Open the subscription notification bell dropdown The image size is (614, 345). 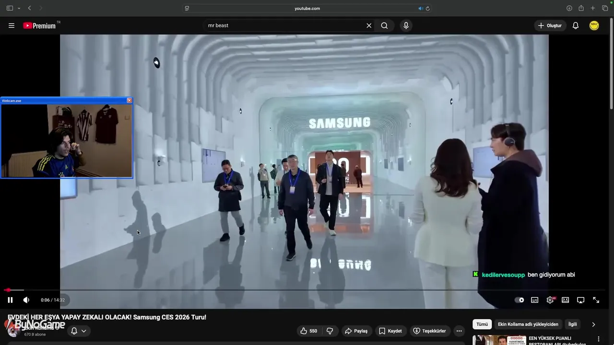coord(79,331)
